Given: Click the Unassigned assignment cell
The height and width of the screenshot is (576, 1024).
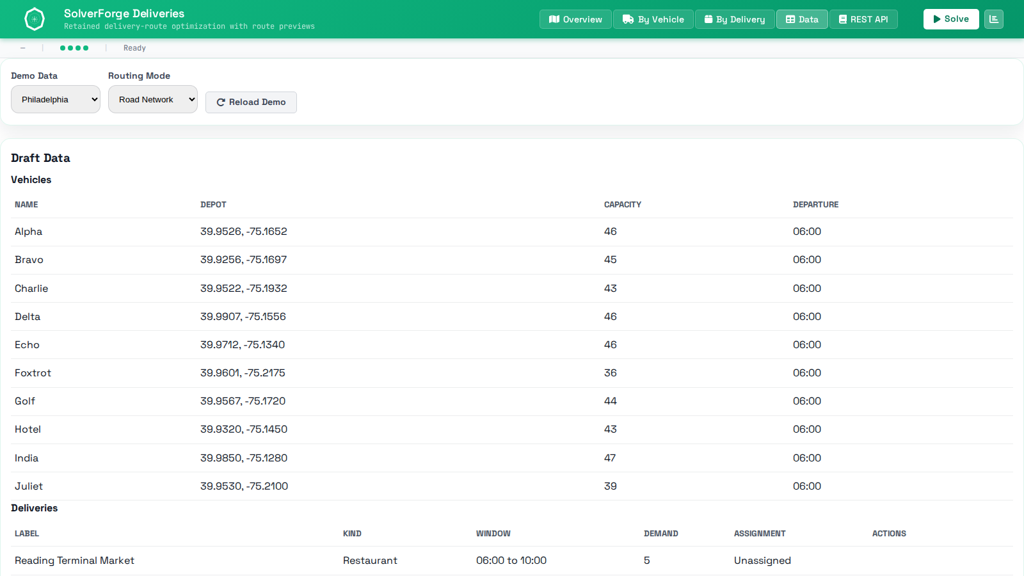Looking at the screenshot, I should click(x=762, y=561).
